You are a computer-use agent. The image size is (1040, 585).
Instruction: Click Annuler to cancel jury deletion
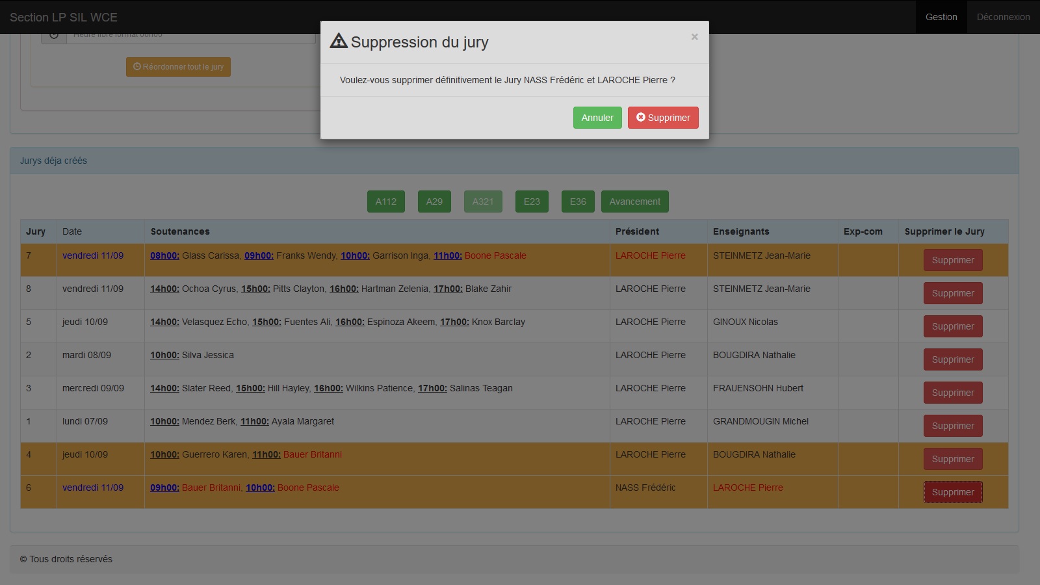[597, 118]
